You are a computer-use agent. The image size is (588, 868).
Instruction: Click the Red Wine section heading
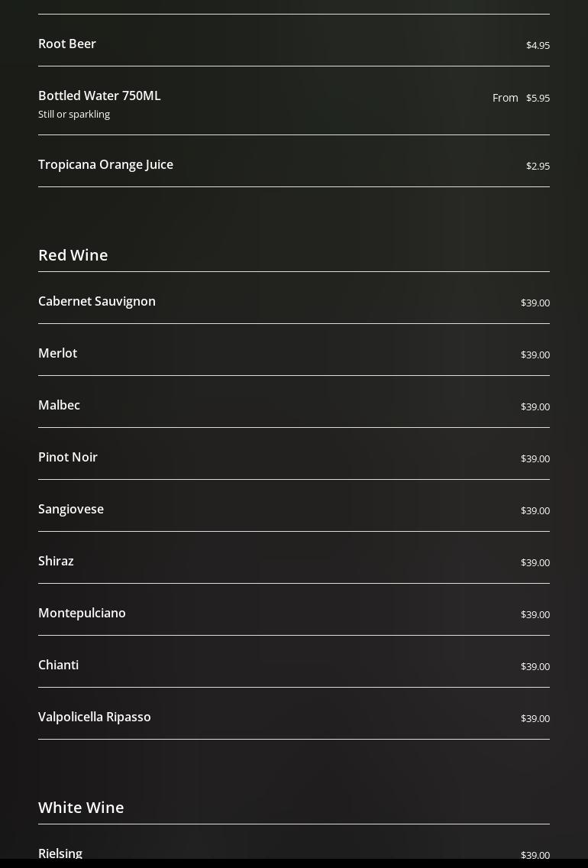pyautogui.click(x=73, y=254)
